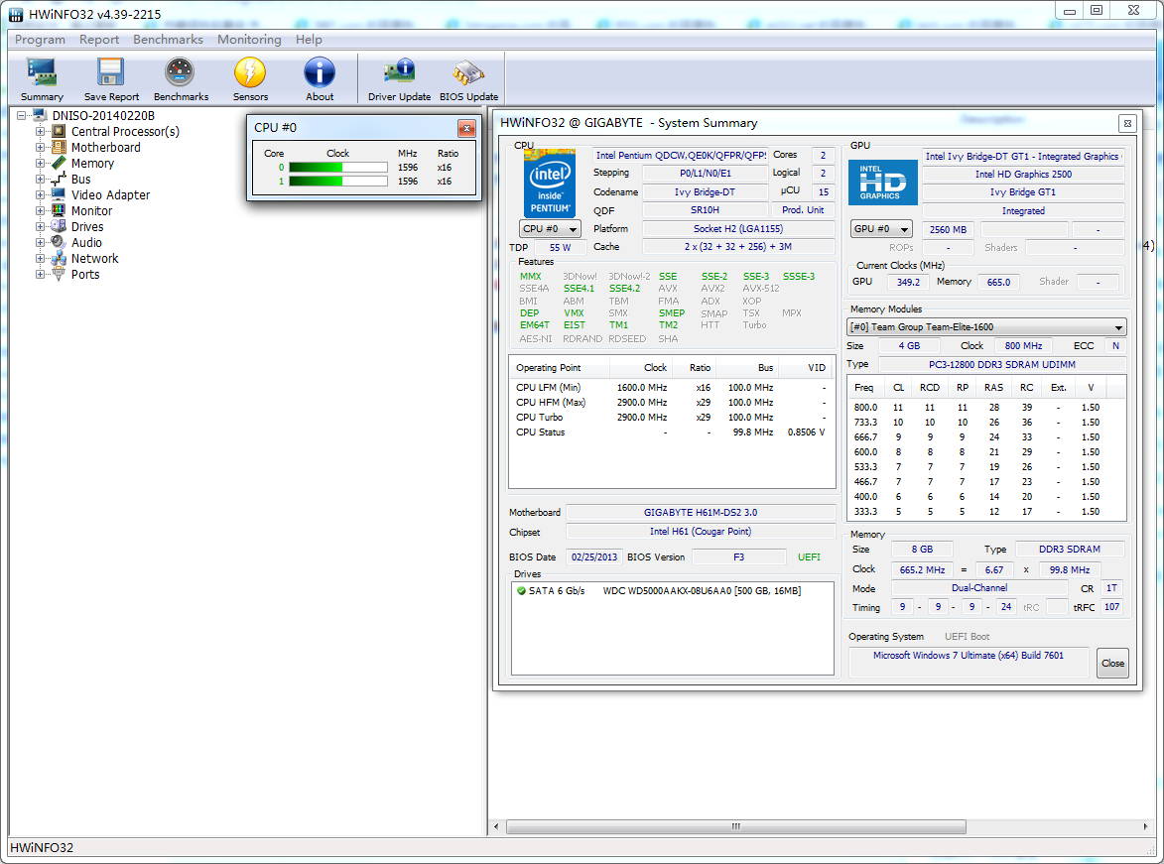Click the horizontal scrollbar right arrow
1164x864 pixels.
1145,826
